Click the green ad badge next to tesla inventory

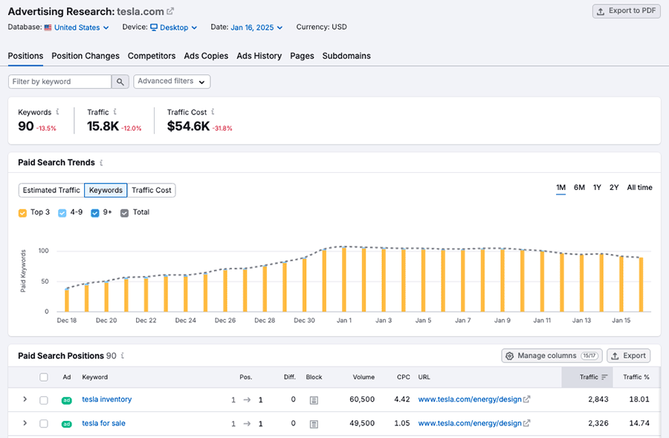66,399
